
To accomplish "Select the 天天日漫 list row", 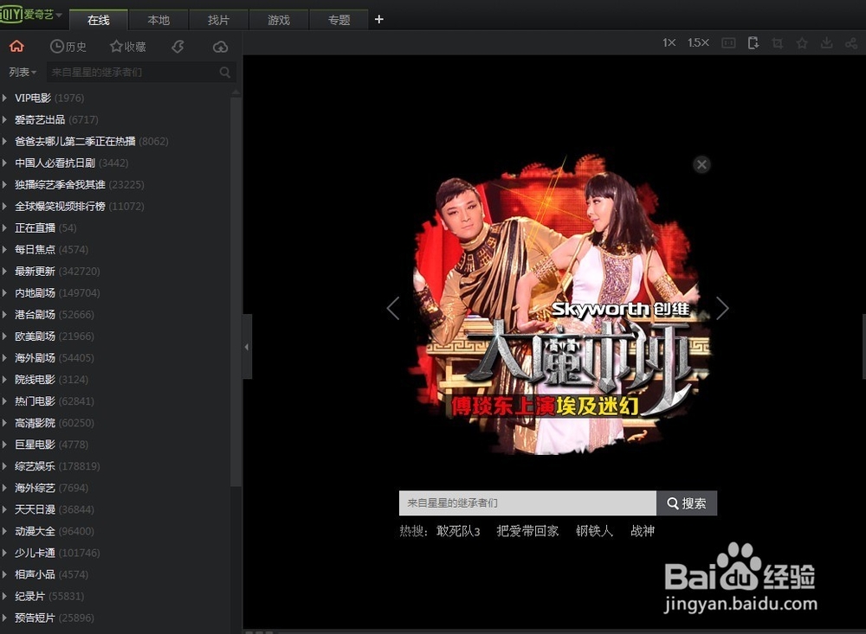I will pyautogui.click(x=115, y=509).
